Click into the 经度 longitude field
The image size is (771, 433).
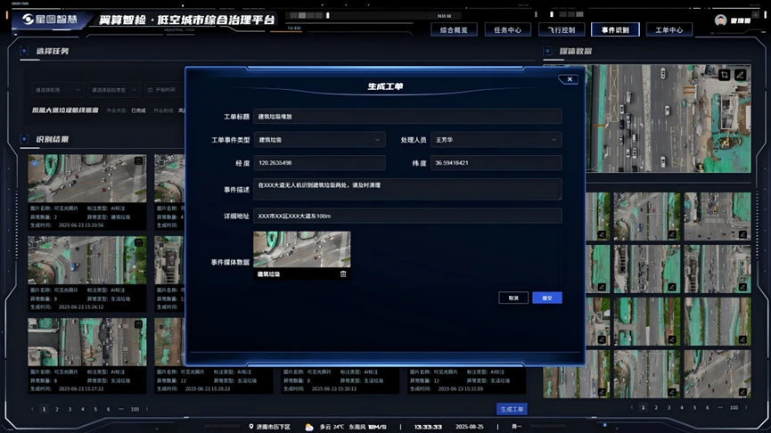(319, 163)
